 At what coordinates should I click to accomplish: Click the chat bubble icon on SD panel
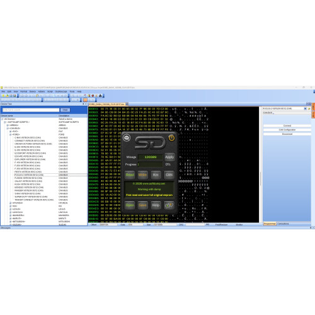127,138
